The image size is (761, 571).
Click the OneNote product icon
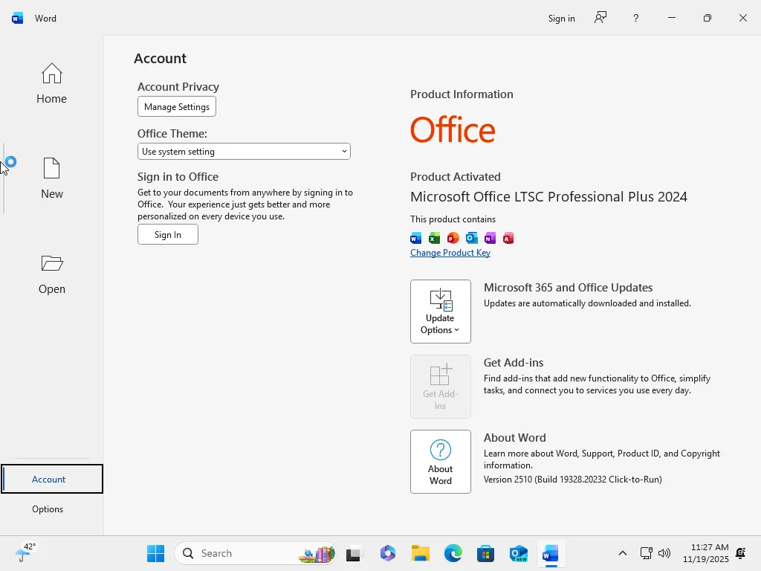coord(490,238)
